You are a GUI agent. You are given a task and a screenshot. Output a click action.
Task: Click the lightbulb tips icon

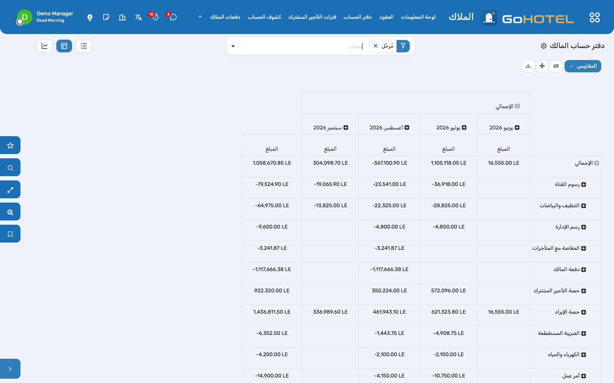click(90, 17)
